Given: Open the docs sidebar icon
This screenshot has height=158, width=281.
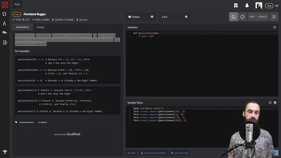Looking at the screenshot, I should [x=5, y=43].
